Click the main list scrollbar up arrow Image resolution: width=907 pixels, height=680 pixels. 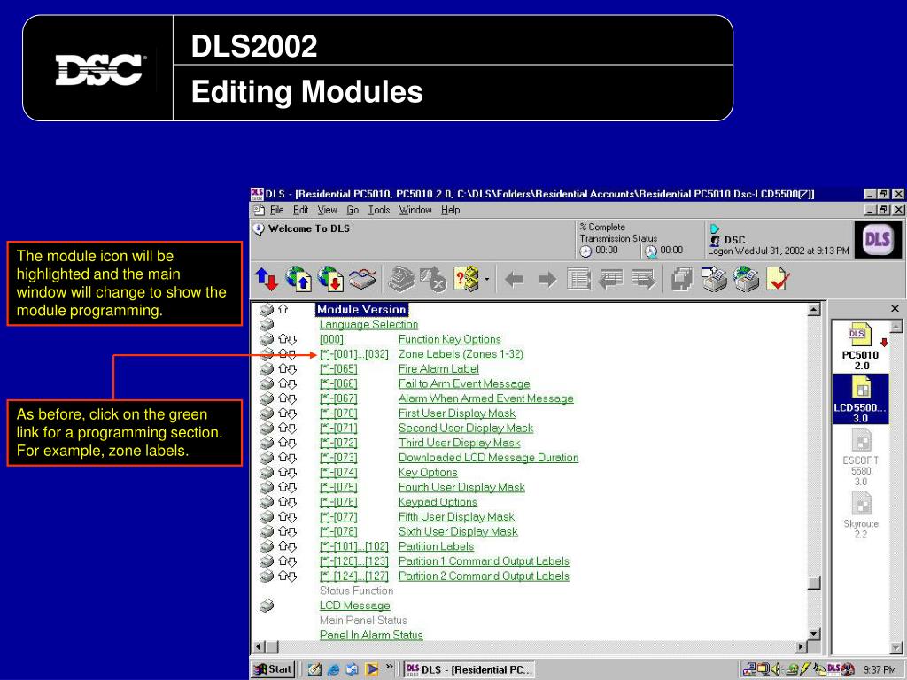click(x=814, y=310)
